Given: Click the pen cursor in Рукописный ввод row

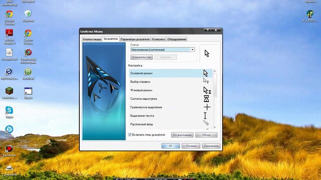Looking at the screenshot, I should pyautogui.click(x=206, y=123).
